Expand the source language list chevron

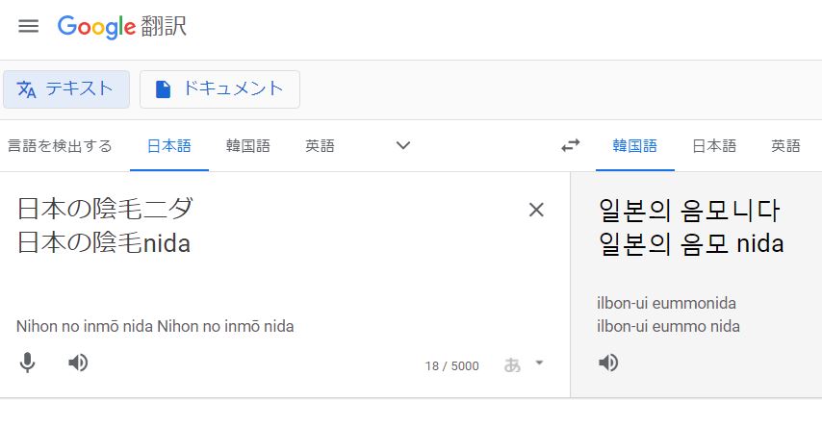pyautogui.click(x=403, y=146)
